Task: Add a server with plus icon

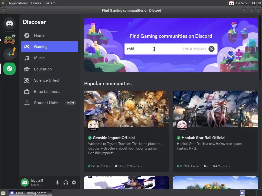Action: (x=9, y=54)
